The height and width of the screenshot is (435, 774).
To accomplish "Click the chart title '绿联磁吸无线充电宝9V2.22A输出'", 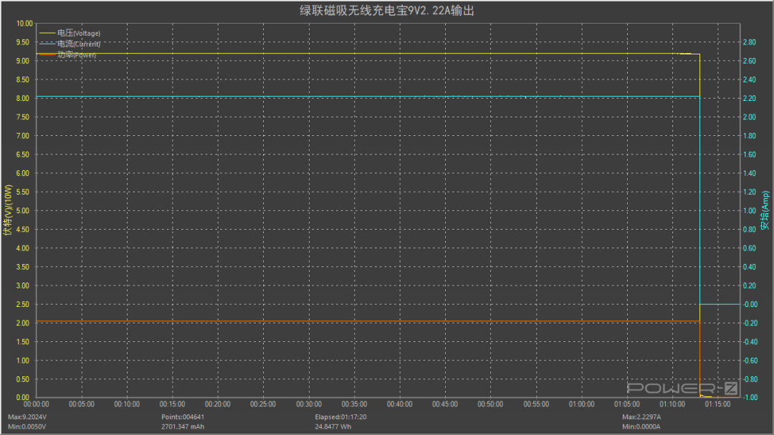I will pos(386,10).
